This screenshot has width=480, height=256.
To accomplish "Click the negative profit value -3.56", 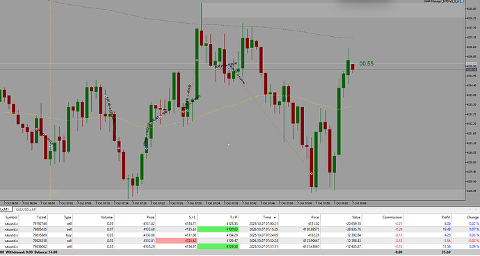I will (447, 241).
